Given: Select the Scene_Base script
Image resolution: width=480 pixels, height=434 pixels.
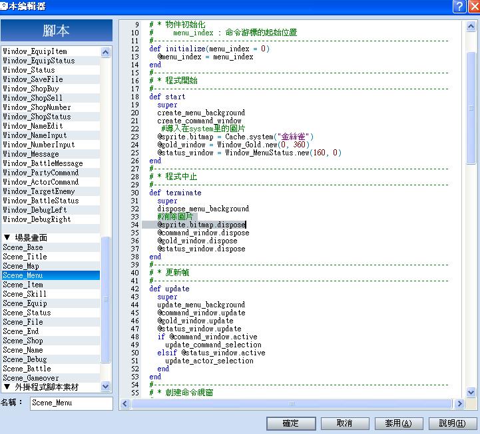Looking at the screenshot, I should [51, 247].
